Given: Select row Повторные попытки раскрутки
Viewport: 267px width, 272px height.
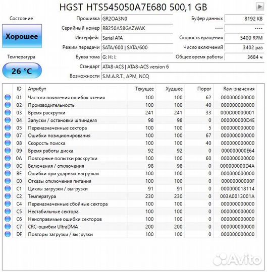Looking at the screenshot, I should [x=130, y=158].
